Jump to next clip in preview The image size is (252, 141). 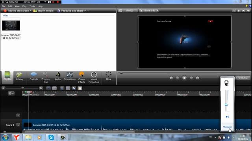click(x=198, y=78)
